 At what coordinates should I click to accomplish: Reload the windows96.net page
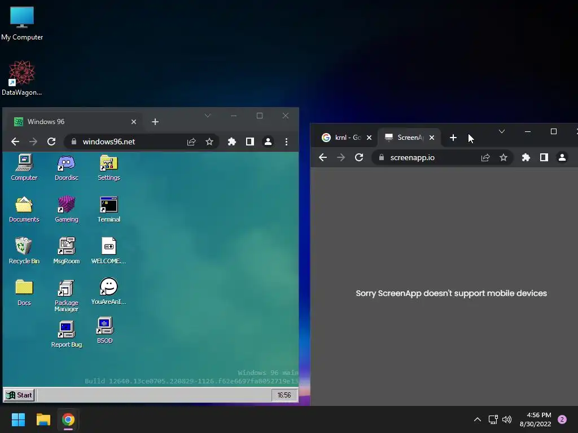pyautogui.click(x=51, y=142)
